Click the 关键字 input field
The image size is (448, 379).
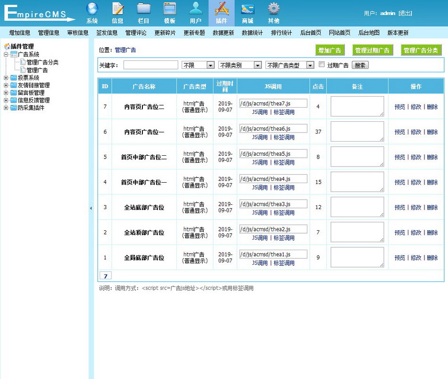[x=150, y=65]
